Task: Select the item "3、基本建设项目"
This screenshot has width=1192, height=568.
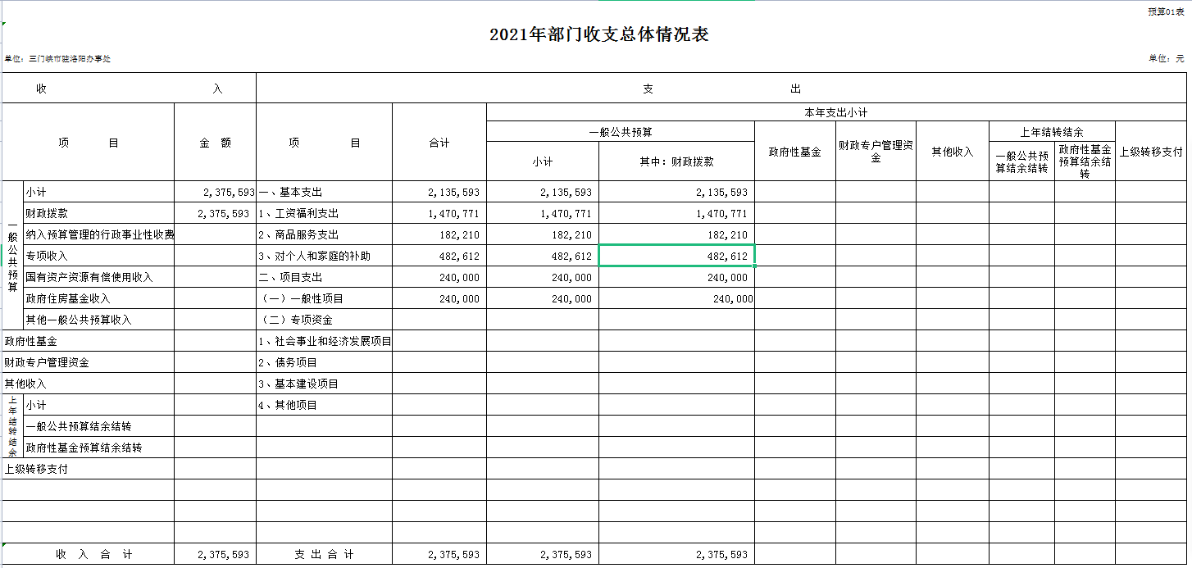Action: [x=298, y=384]
